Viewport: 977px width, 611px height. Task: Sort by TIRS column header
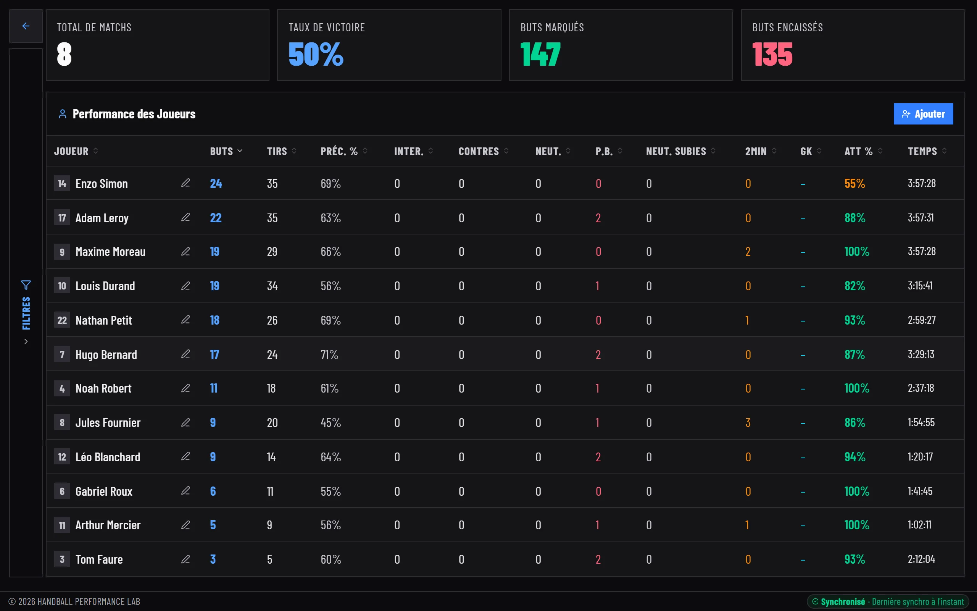tap(282, 151)
